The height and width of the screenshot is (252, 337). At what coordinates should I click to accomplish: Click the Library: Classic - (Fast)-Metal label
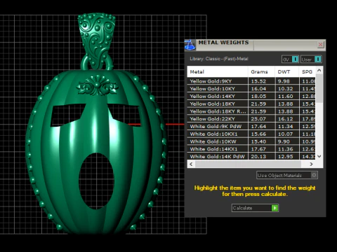tap(219, 59)
